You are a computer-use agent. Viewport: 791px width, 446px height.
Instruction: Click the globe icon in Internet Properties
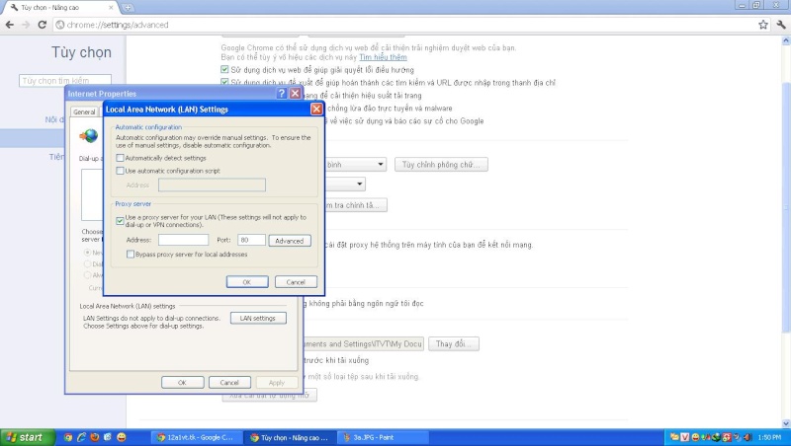(89, 135)
